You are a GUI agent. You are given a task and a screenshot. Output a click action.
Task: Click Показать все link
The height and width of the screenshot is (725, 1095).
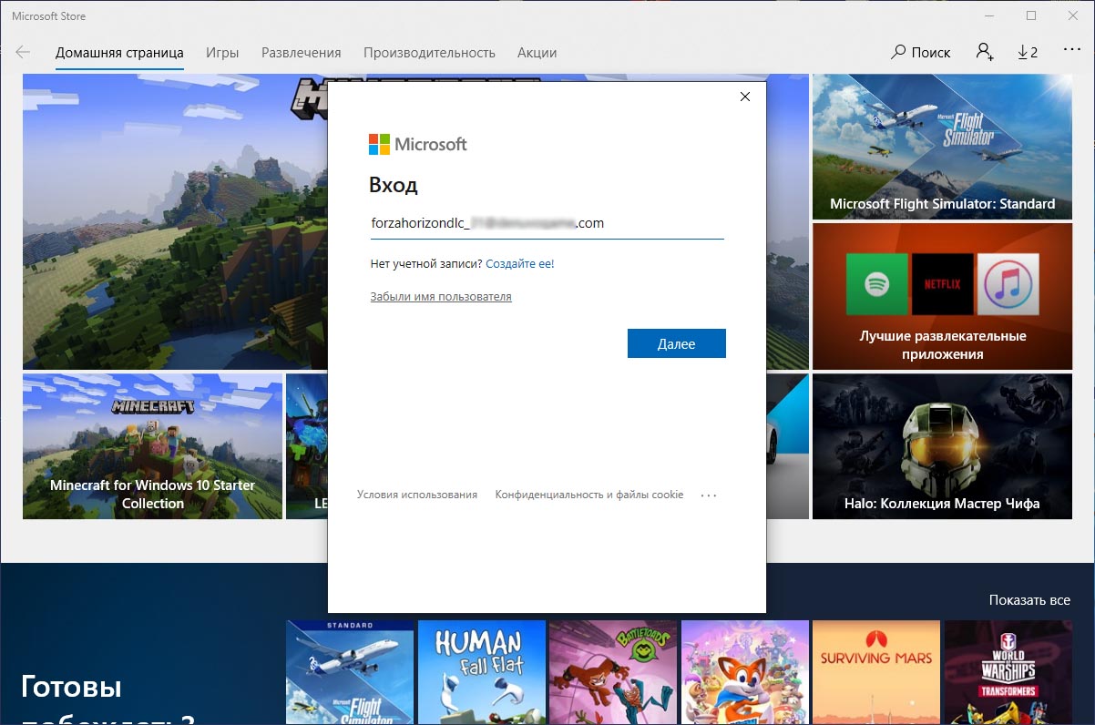(1029, 600)
